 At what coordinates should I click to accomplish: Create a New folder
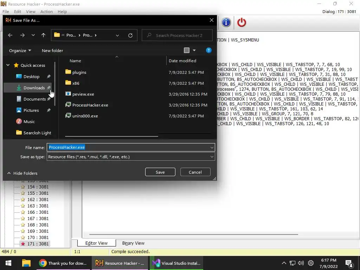click(x=52, y=51)
